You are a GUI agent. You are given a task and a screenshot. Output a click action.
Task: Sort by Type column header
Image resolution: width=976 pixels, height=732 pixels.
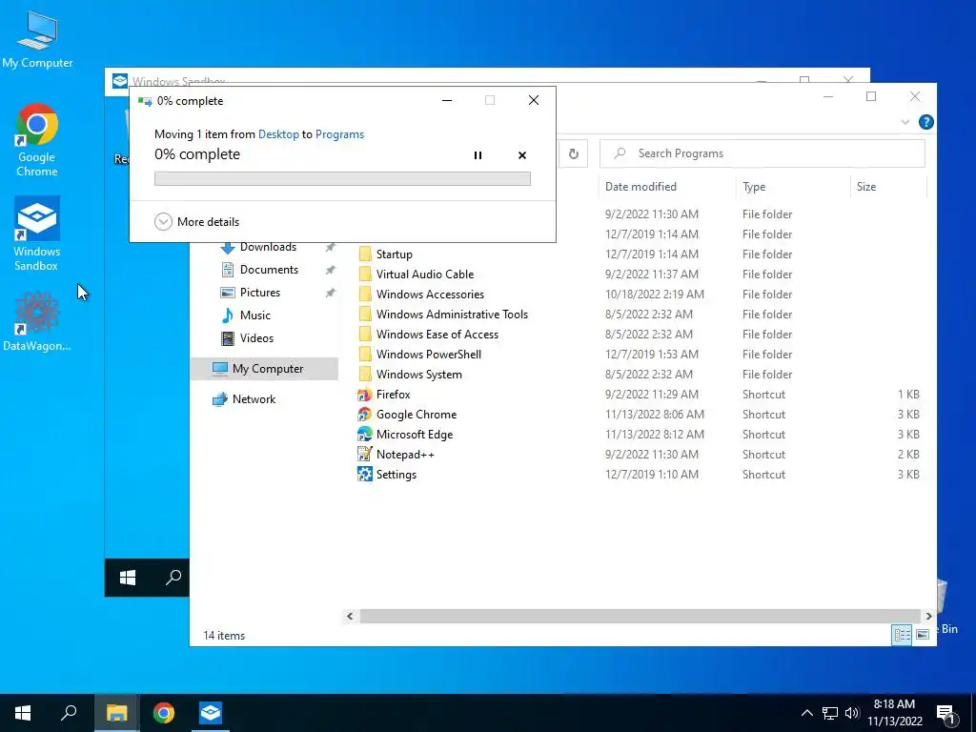click(x=793, y=187)
